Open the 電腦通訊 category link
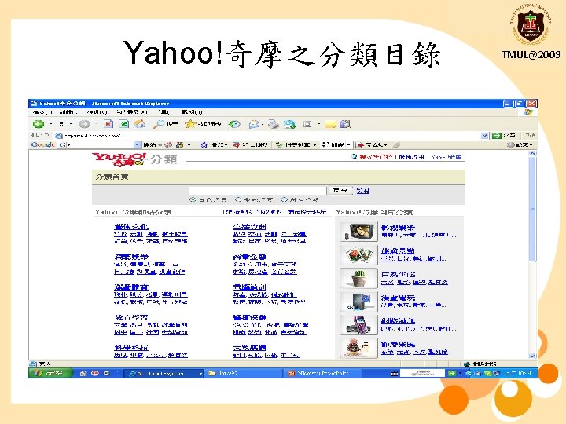Image resolution: width=566 pixels, height=424 pixels. click(249, 287)
